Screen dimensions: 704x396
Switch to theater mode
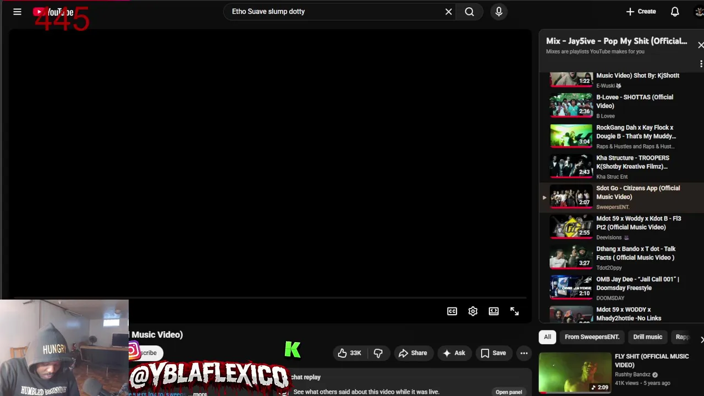point(494,311)
